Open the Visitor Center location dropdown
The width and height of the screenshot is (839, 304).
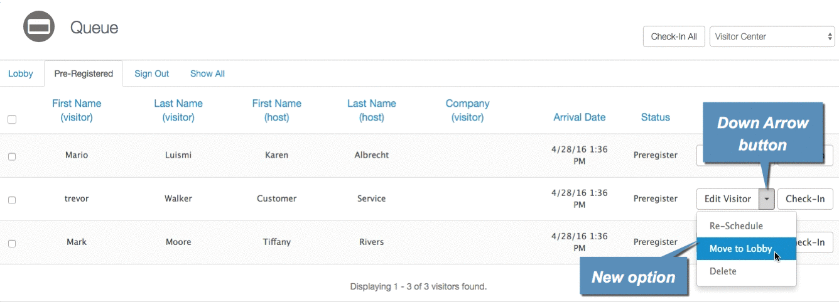771,36
